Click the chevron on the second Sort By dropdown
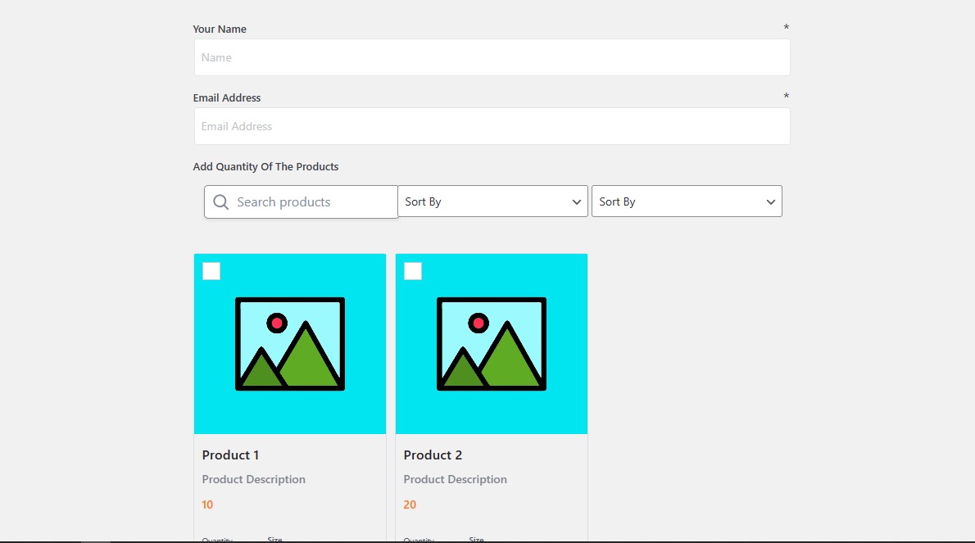Image resolution: width=975 pixels, height=543 pixels. pos(770,201)
